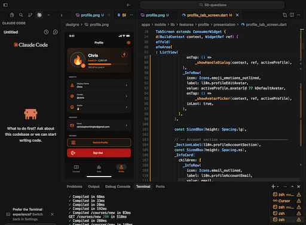Click line number 101 in gutter
The width and height of the screenshot is (306, 225).
click(145, 129)
